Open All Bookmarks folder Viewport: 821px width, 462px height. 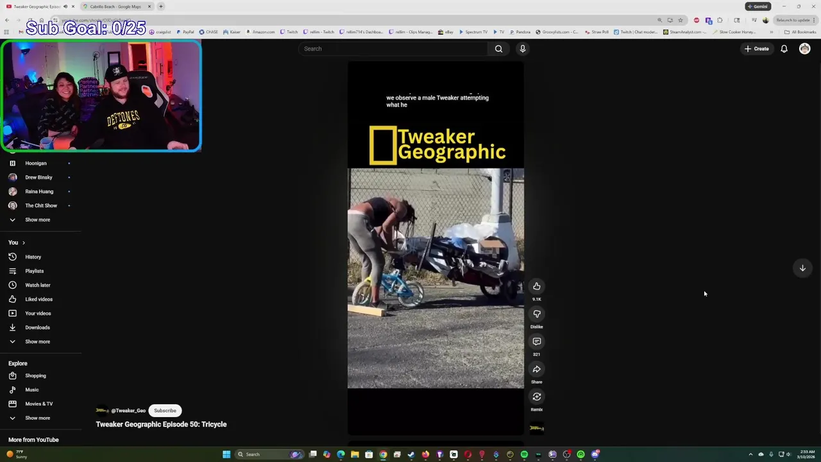(800, 32)
